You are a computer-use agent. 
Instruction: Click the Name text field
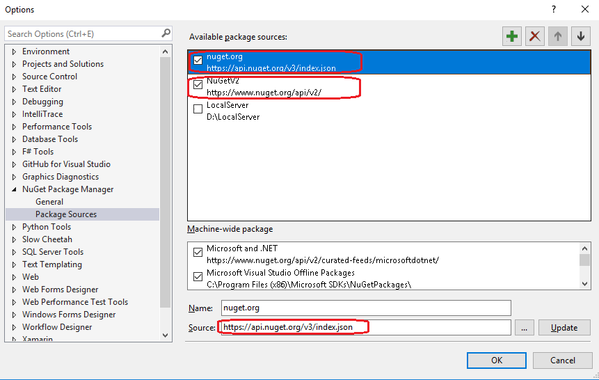click(365, 308)
